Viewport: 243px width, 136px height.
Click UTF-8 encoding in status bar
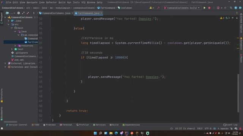[208, 128]
